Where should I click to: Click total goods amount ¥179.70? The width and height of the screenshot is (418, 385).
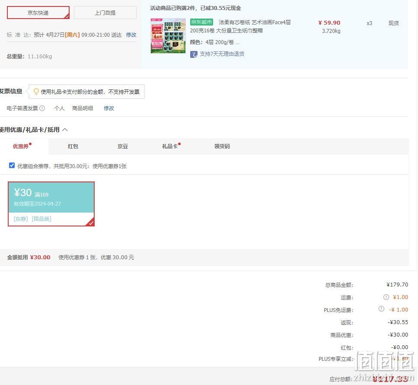point(397,285)
